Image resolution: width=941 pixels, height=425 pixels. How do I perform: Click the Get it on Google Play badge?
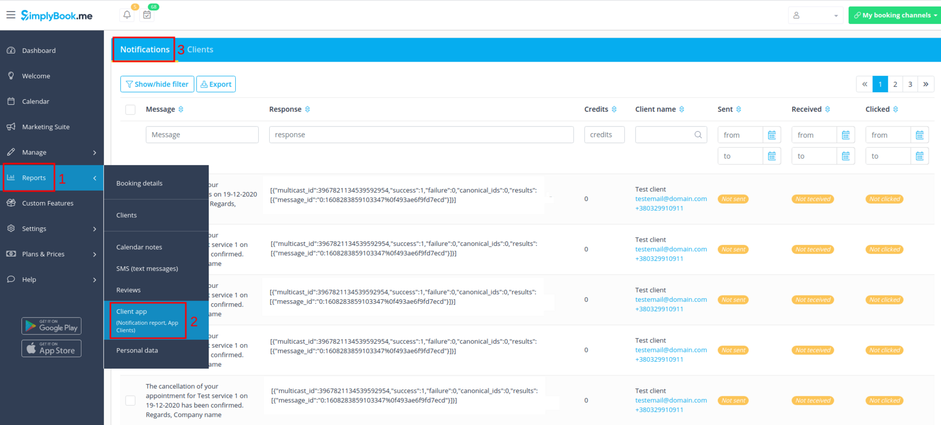pyautogui.click(x=51, y=326)
